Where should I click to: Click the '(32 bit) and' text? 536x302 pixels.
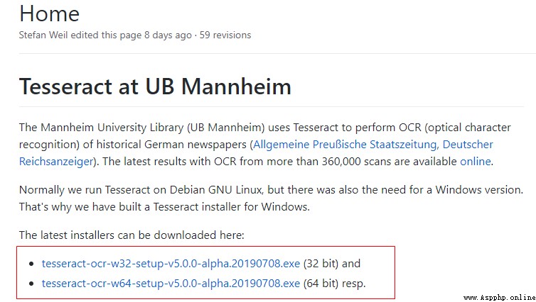pos(332,264)
